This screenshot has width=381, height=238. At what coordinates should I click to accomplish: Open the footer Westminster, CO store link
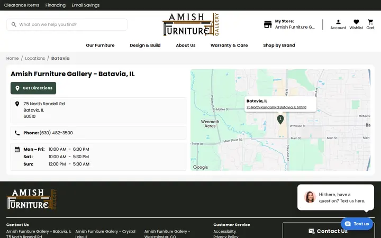167,234
